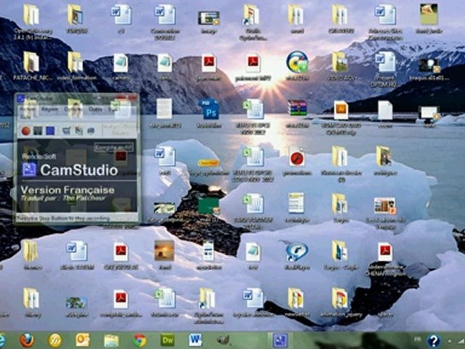
Task: Click the large CamStudio logo square
Action: (30, 170)
